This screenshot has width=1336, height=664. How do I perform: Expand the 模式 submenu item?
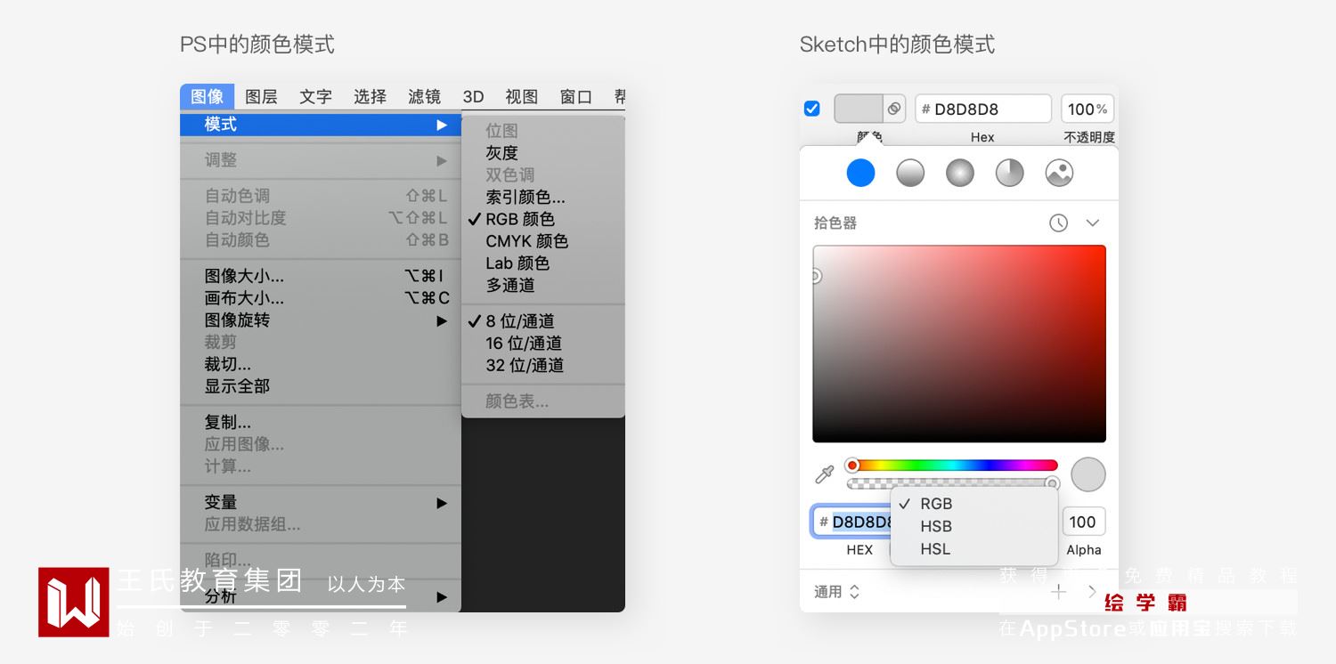click(321, 125)
